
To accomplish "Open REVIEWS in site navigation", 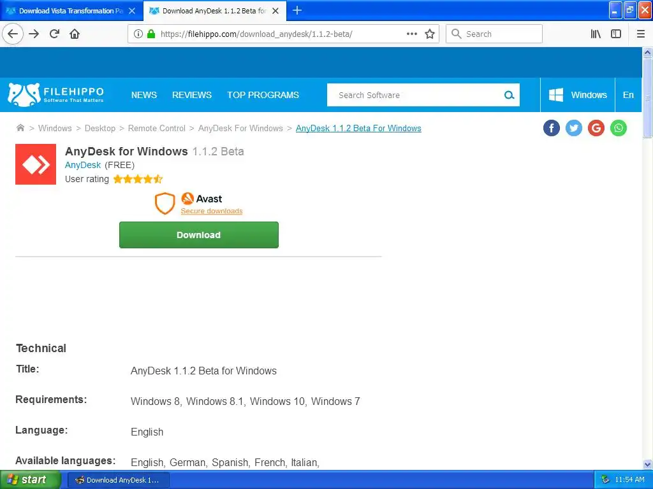I will (192, 95).
